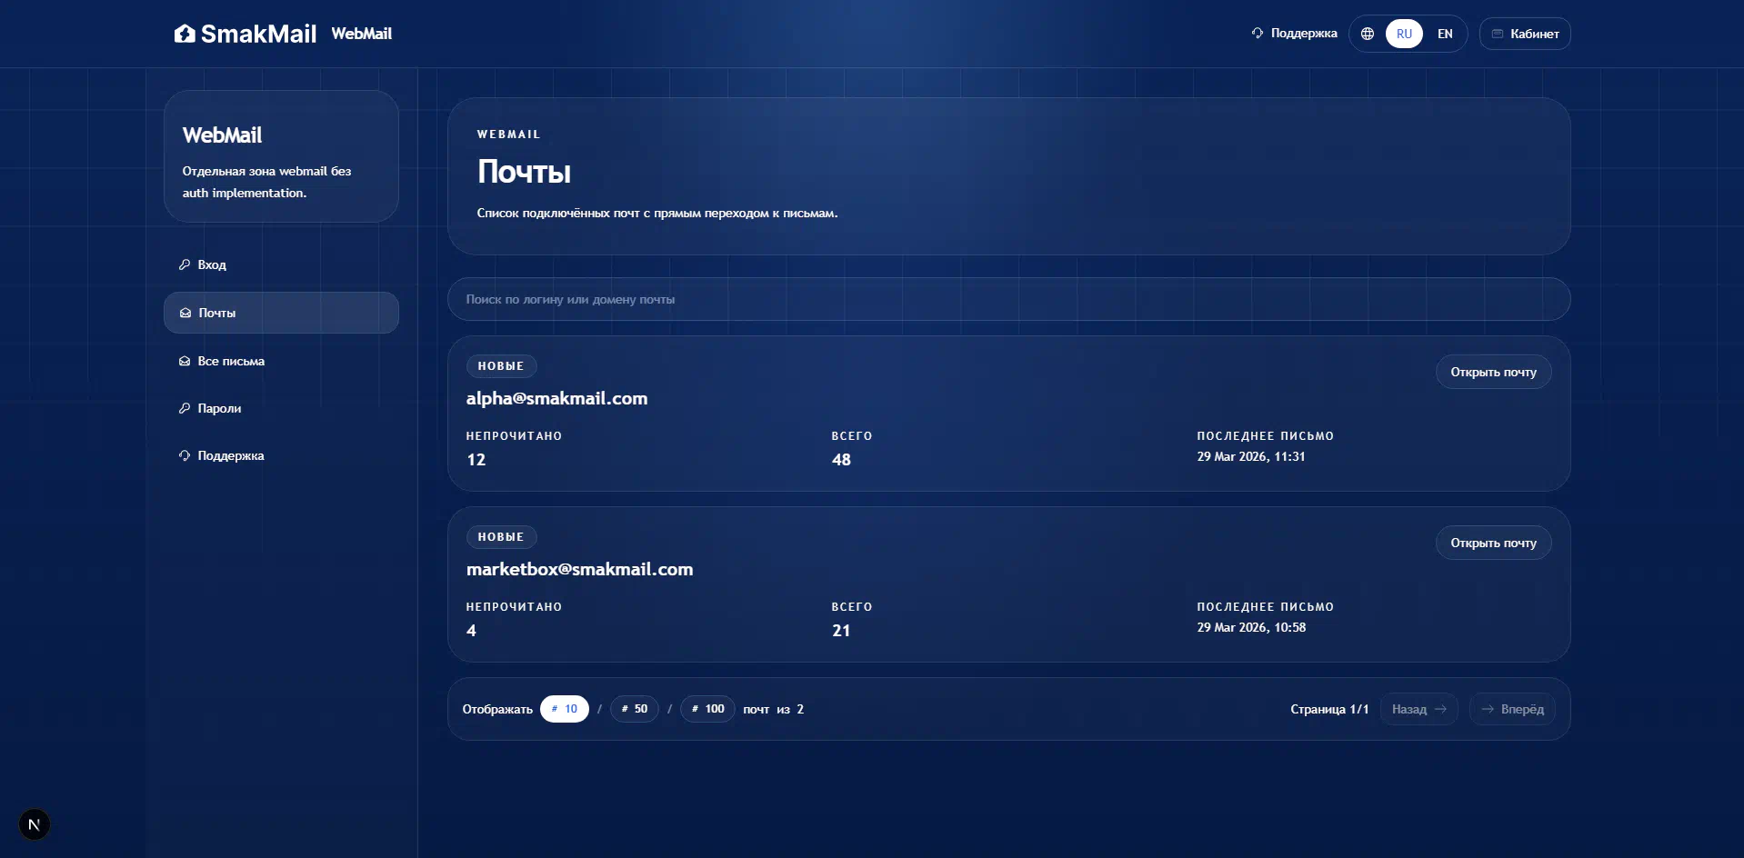The width and height of the screenshot is (1744, 858).
Task: Go to next page with Вперёд
Action: point(1512,709)
